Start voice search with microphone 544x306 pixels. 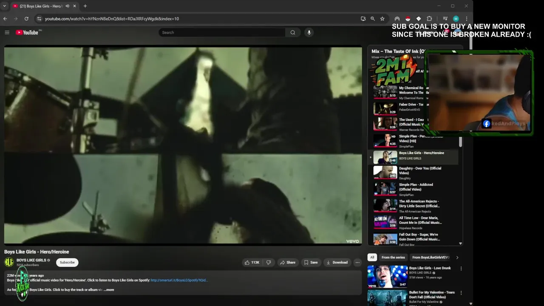pyautogui.click(x=309, y=32)
